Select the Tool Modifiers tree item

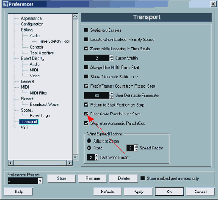[42, 53]
